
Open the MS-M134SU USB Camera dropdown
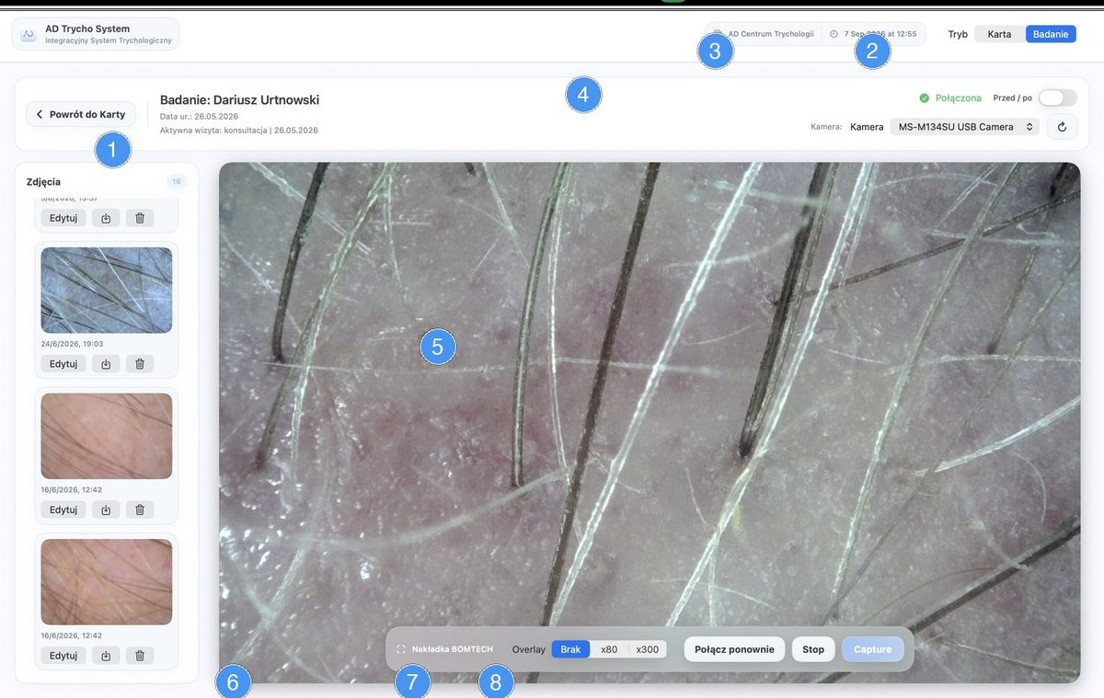965,127
